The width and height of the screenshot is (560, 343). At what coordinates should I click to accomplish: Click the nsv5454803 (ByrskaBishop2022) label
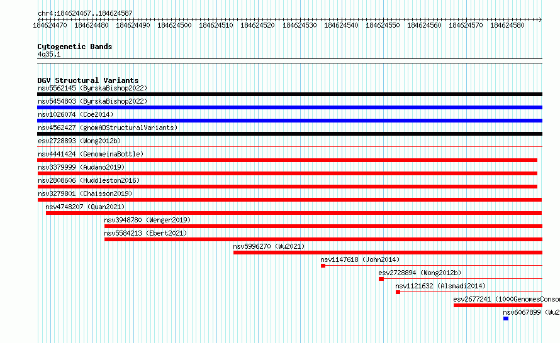pyautogui.click(x=92, y=101)
